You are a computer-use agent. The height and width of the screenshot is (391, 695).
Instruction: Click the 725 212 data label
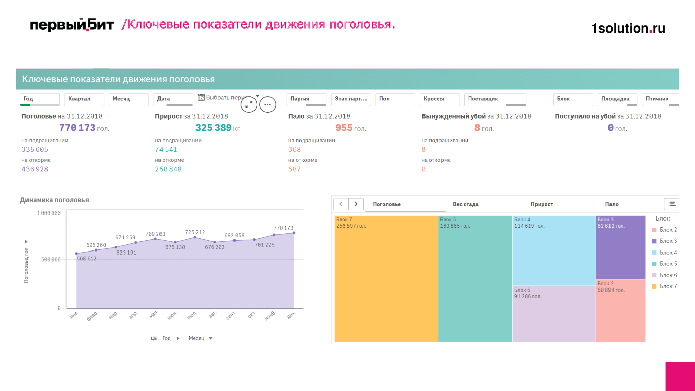(195, 232)
